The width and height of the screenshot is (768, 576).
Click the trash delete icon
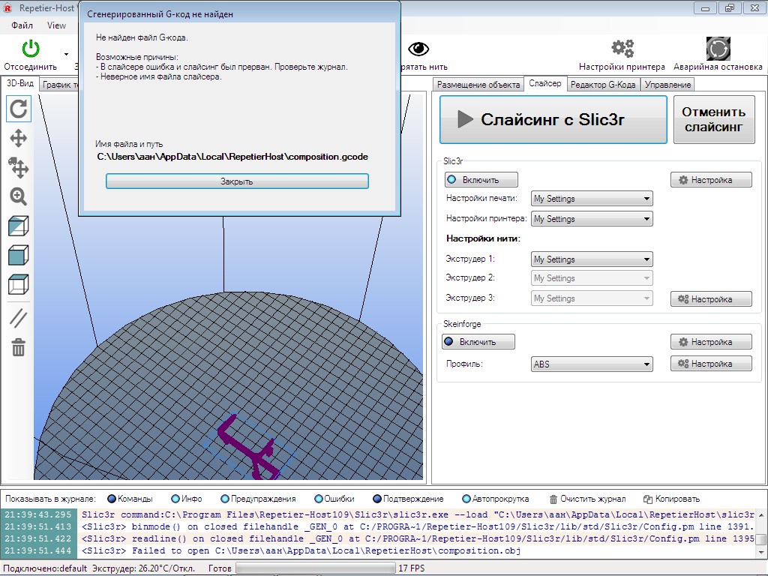point(19,347)
